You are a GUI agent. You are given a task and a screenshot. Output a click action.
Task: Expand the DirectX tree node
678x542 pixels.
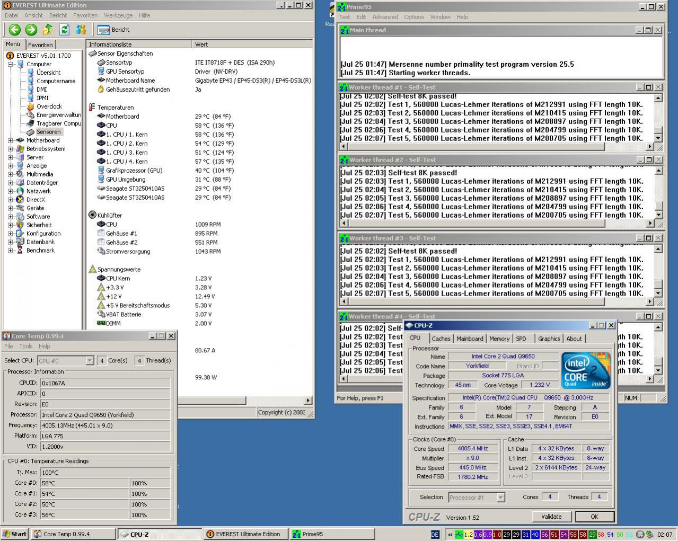click(x=11, y=200)
